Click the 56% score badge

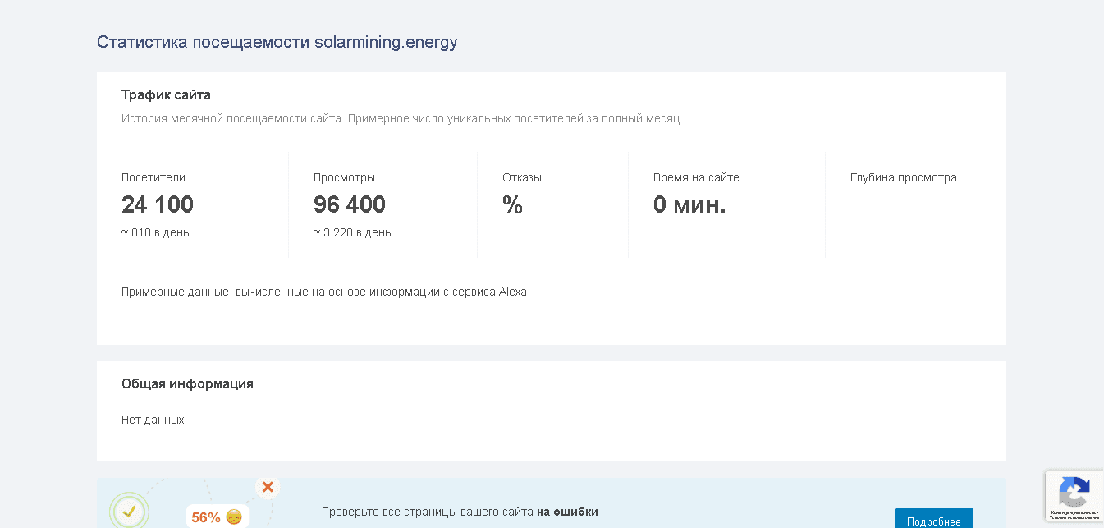206,517
